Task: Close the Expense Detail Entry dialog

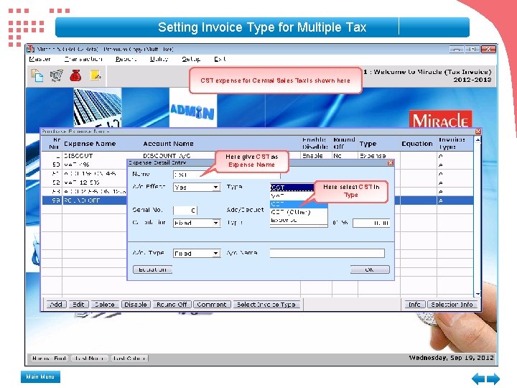Action: coord(391,162)
